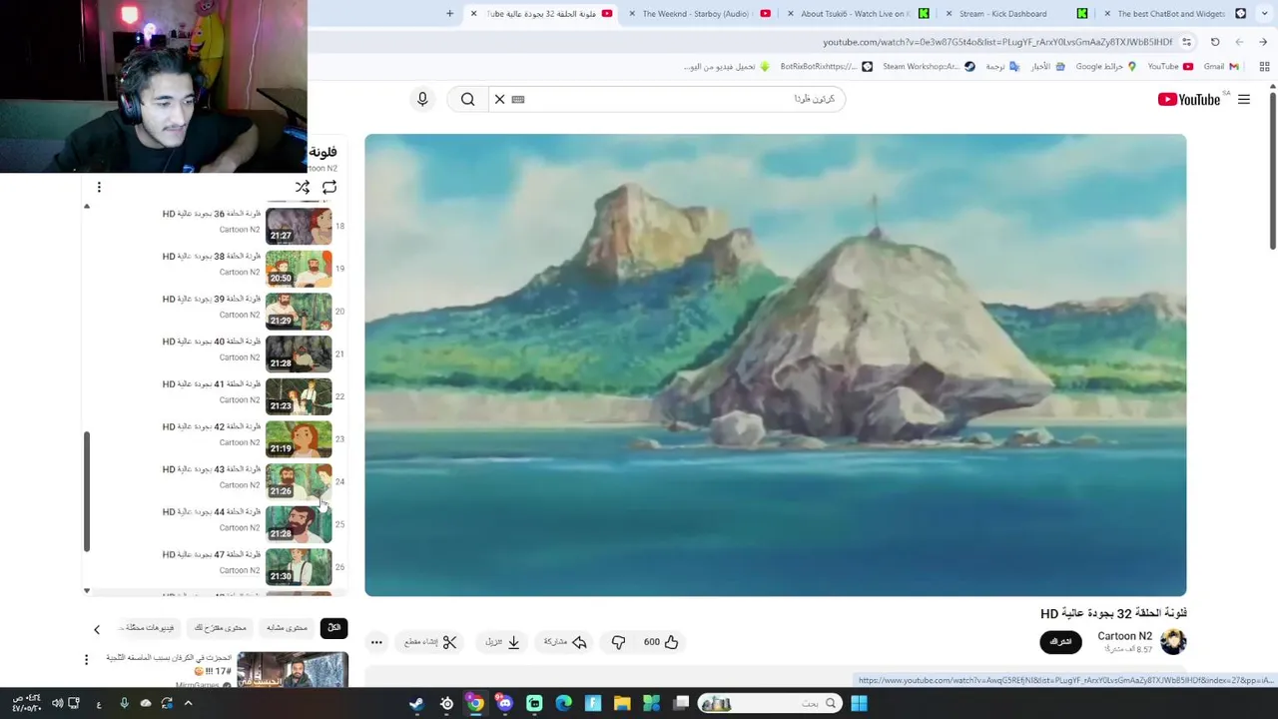The height and width of the screenshot is (719, 1278).
Task: Open the YouTube hamburger guide menu
Action: pos(1244,99)
